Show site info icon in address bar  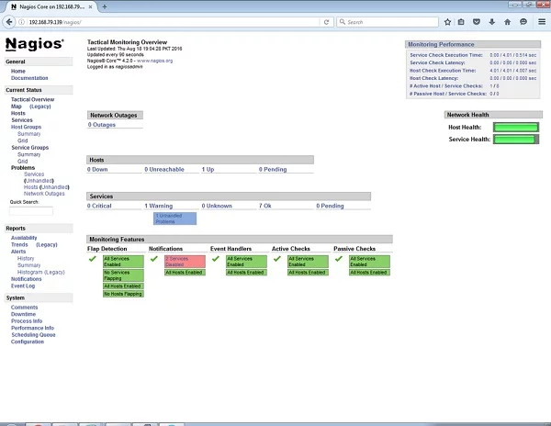[21, 22]
